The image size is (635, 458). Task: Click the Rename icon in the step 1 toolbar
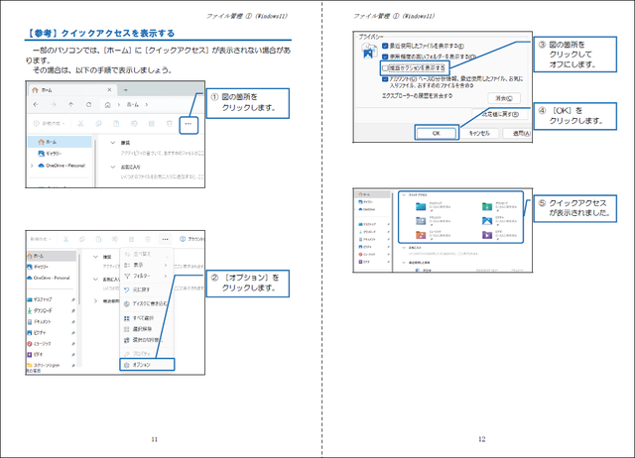(134, 123)
